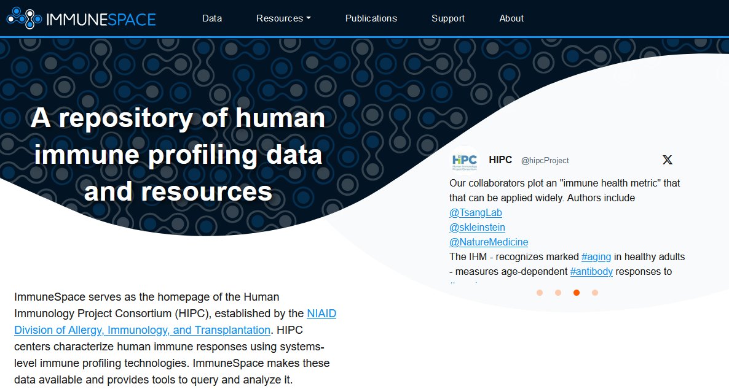Click the #aging hashtag link
The height and width of the screenshot is (389, 729).
(x=596, y=257)
